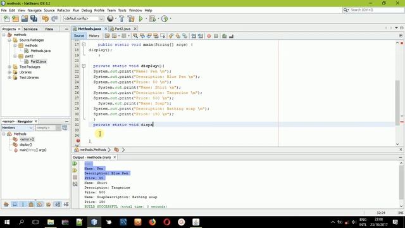Image resolution: width=405 pixels, height=228 pixels.
Task: Click the Debug Project toolbar icon
Action: point(153,18)
